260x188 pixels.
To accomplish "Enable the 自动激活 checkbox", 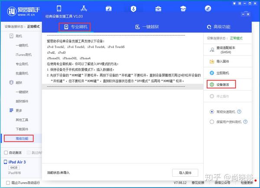I will click(6, 152).
